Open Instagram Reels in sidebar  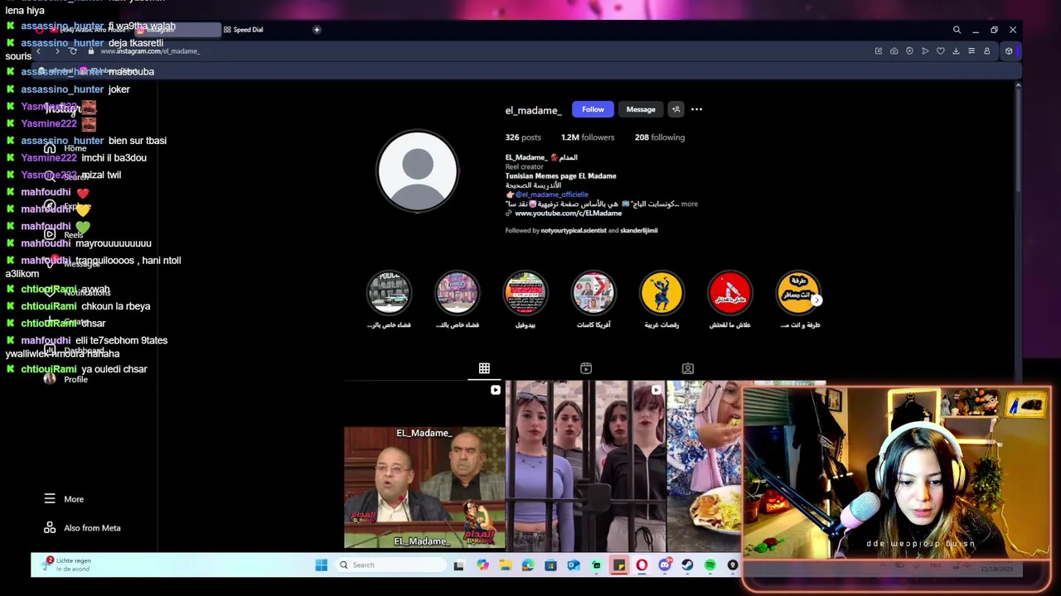tap(65, 235)
